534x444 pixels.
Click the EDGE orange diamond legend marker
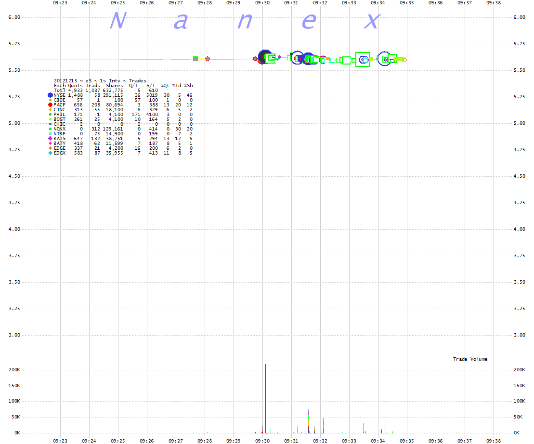pyautogui.click(x=50, y=148)
